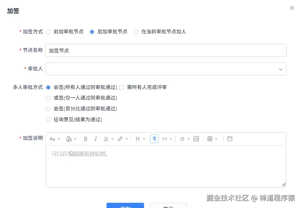Toggle paragraph mark display

coord(154,139)
